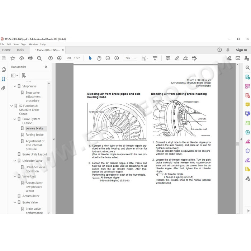This screenshot has width=251, height=251.
Task: Open the Page Thumbnails panel
Action: pos(4,70)
